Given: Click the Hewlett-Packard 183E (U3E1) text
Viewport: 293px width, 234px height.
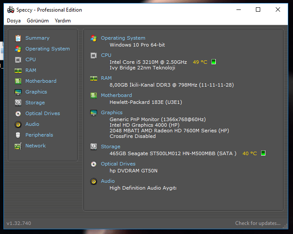Looking at the screenshot, I should pos(146,102).
